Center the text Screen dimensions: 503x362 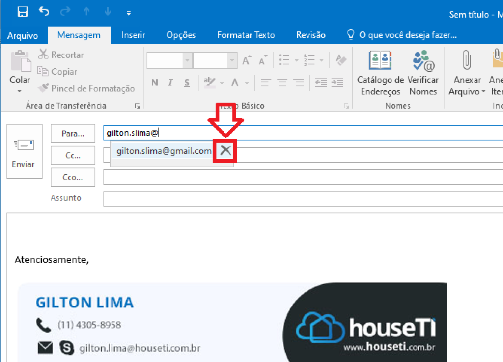[282, 83]
